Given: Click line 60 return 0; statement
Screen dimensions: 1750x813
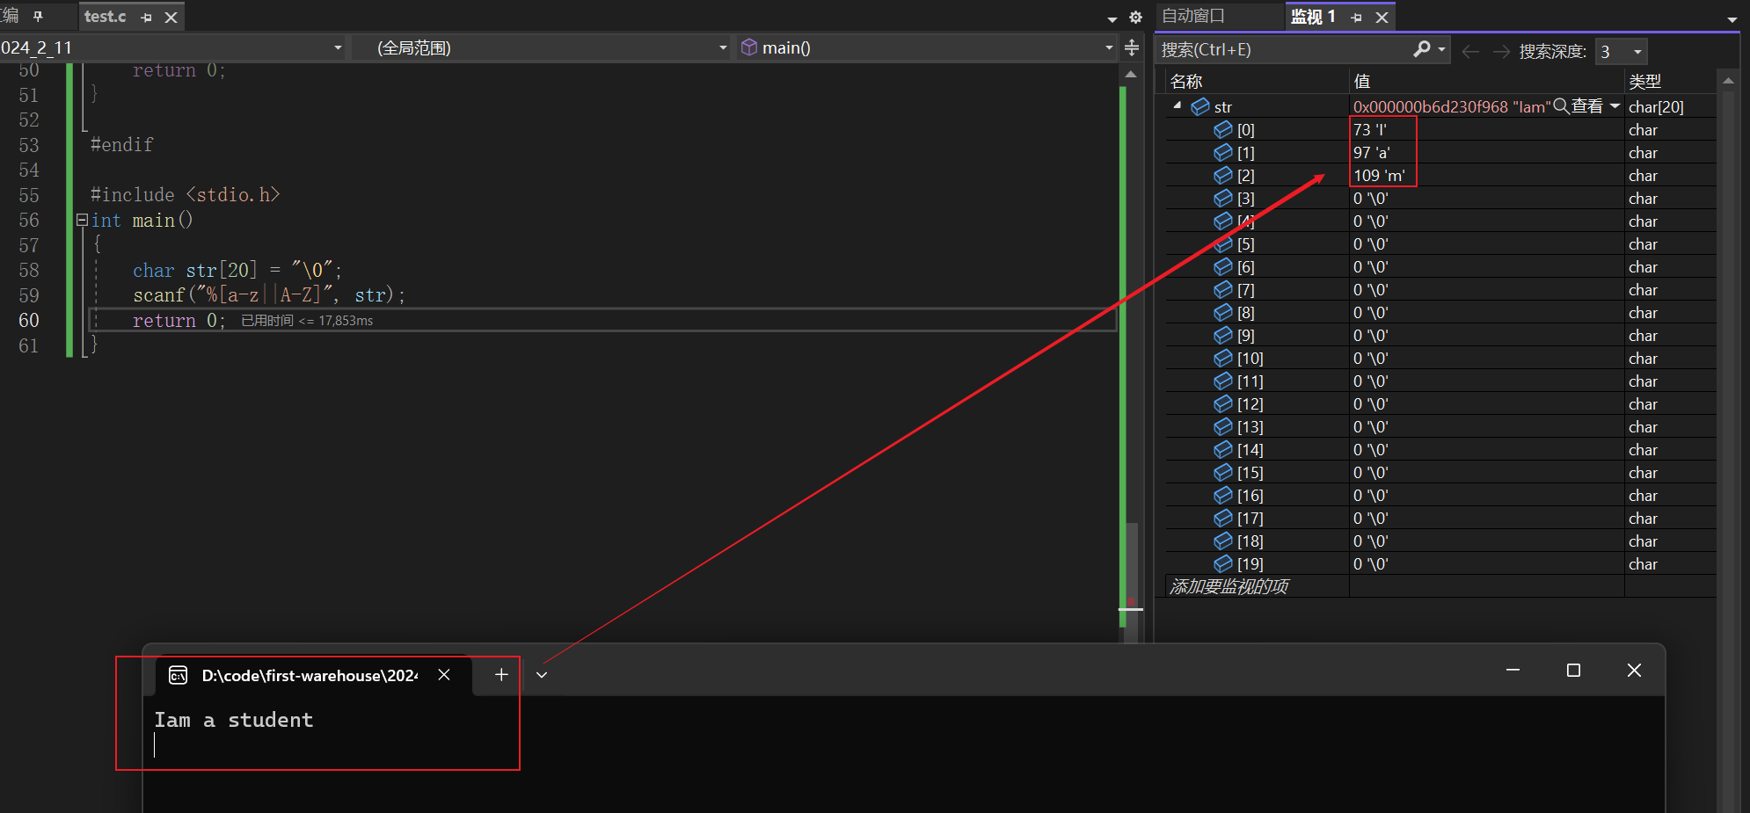Looking at the screenshot, I should tap(179, 321).
